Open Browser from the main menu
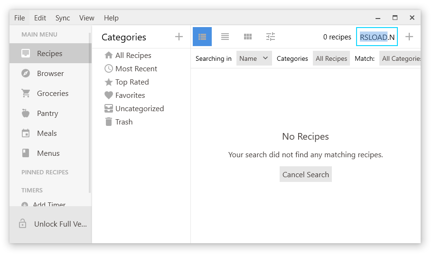The height and width of the screenshot is (257, 433). [x=50, y=74]
